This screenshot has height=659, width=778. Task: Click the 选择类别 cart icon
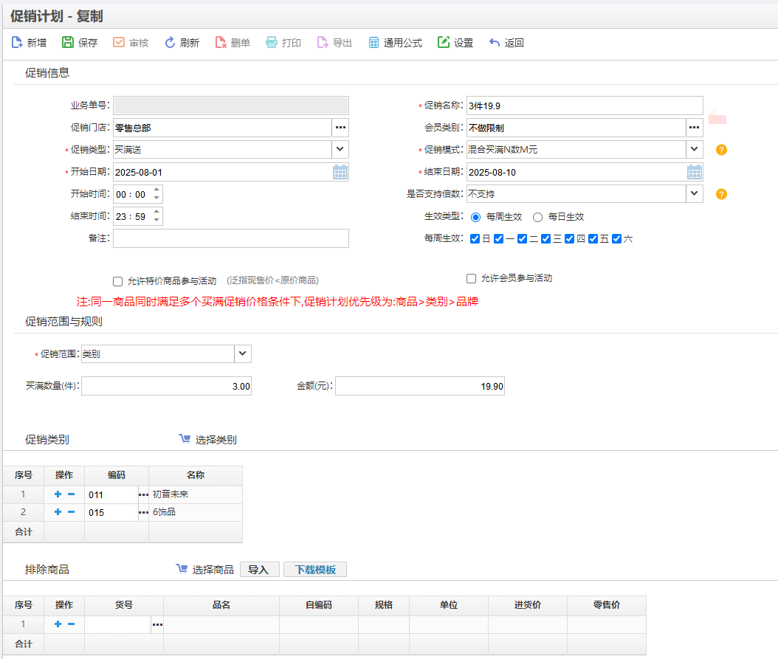[185, 439]
